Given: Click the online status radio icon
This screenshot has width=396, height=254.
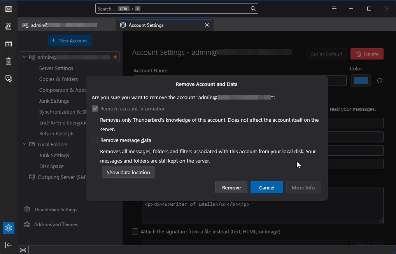Looking at the screenshot, I should pyautogui.click(x=23, y=250).
